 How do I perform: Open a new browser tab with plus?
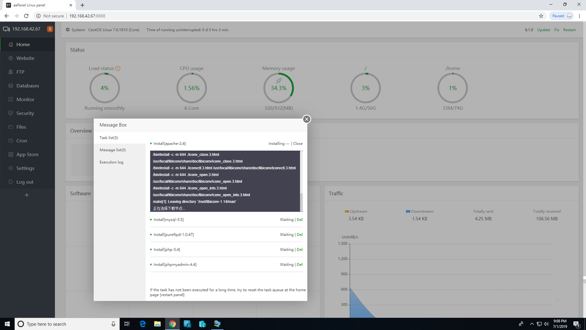coord(82,5)
